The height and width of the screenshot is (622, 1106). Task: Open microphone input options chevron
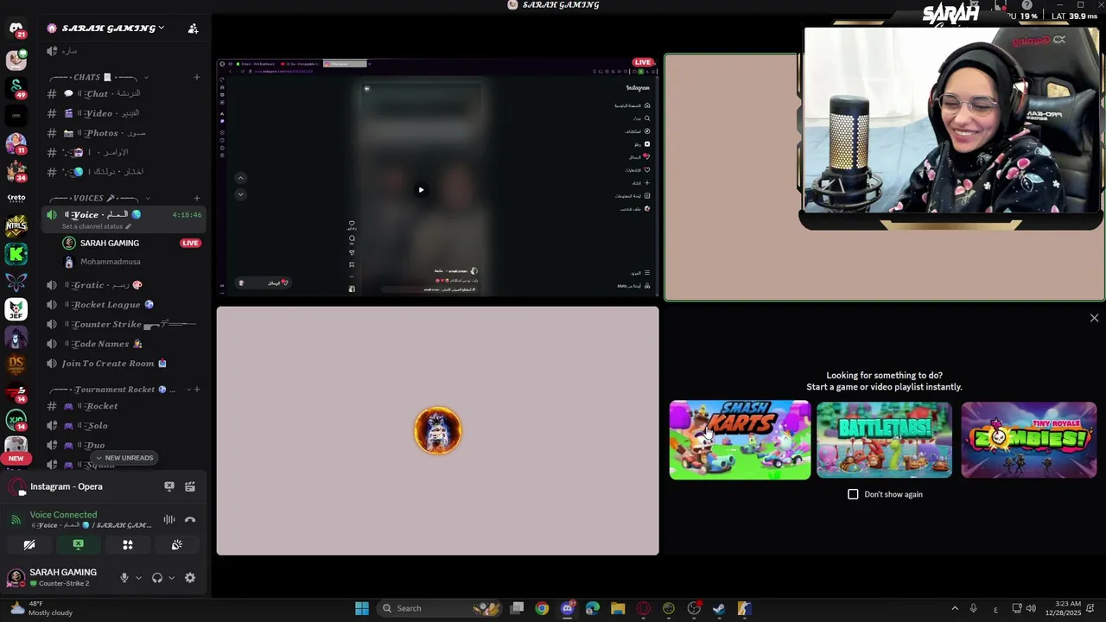click(138, 578)
